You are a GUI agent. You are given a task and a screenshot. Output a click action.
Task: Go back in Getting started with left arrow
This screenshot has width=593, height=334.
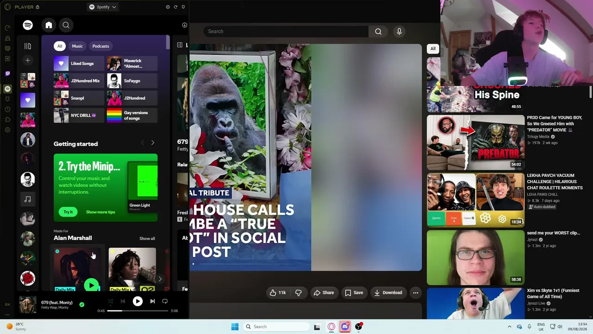point(142,143)
